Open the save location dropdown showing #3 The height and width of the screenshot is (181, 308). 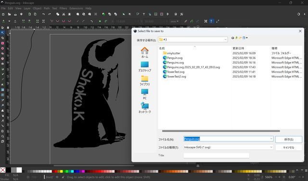(193, 39)
